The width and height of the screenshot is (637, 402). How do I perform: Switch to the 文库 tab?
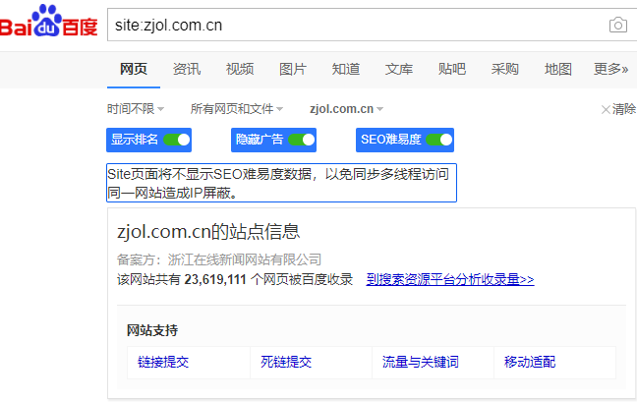399,69
